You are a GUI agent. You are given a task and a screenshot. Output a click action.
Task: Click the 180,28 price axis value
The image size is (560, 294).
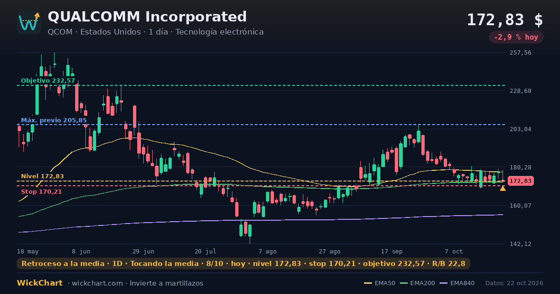tap(521, 168)
